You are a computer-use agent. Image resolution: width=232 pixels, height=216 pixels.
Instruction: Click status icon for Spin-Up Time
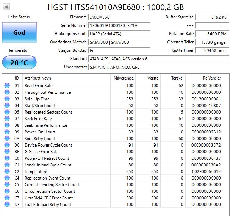pos(7,99)
